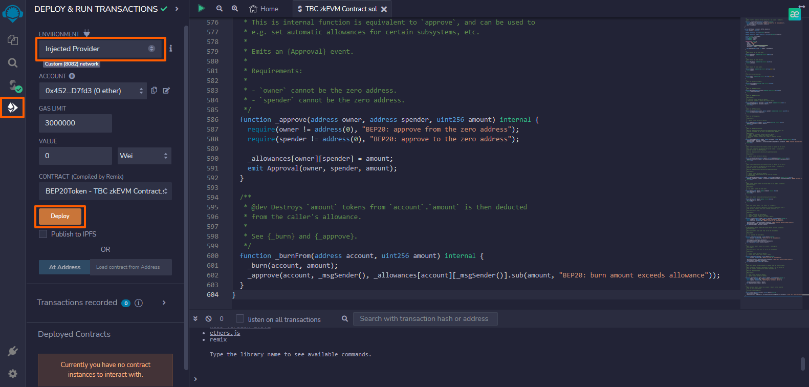Click the plug icon beside ENVIRONMENT label
The width and height of the screenshot is (809, 387).
point(86,34)
